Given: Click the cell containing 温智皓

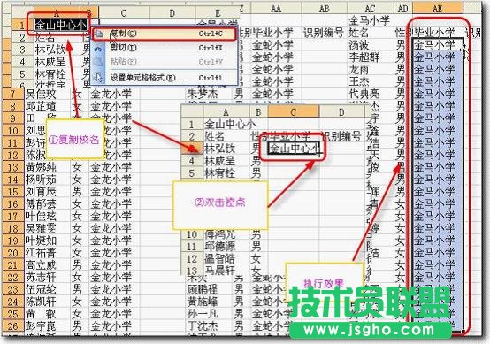Looking at the screenshot, I should click(226, 259).
